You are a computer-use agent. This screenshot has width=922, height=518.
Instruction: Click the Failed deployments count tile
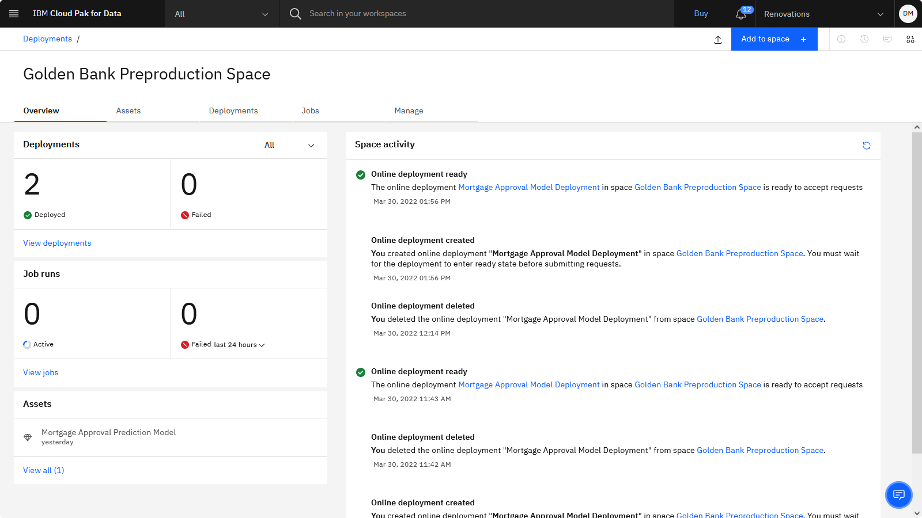[250, 194]
